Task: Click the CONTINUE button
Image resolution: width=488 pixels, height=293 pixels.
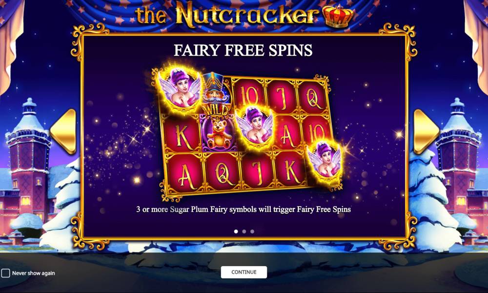Action: pyautogui.click(x=244, y=272)
